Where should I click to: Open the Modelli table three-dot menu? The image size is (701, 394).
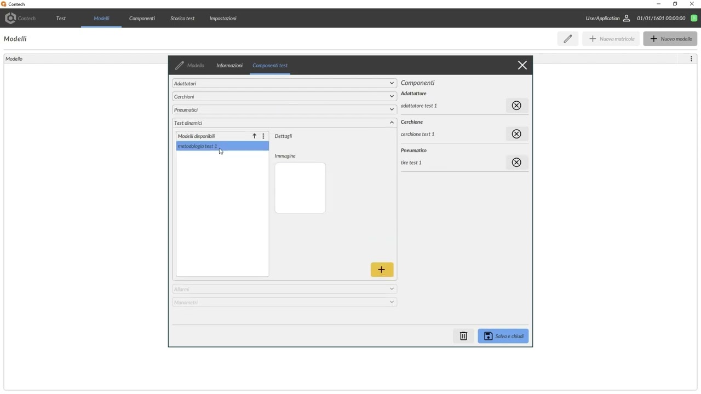(x=691, y=59)
